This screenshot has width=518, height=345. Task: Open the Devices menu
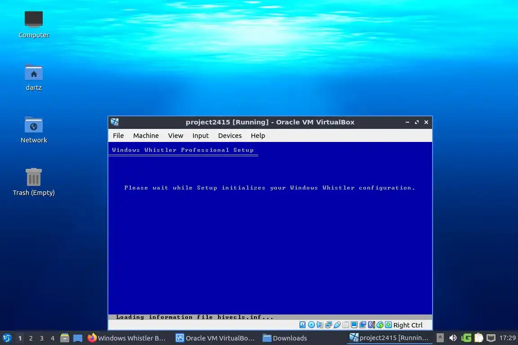click(x=230, y=135)
